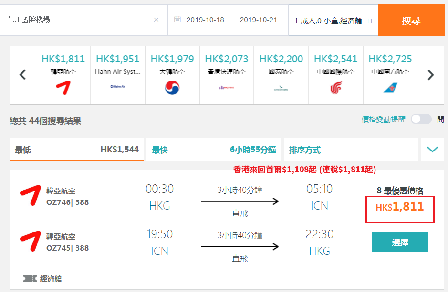The width and height of the screenshot is (448, 292).
Task: Click the 價格變動提醒 label link
Action: click(384, 120)
